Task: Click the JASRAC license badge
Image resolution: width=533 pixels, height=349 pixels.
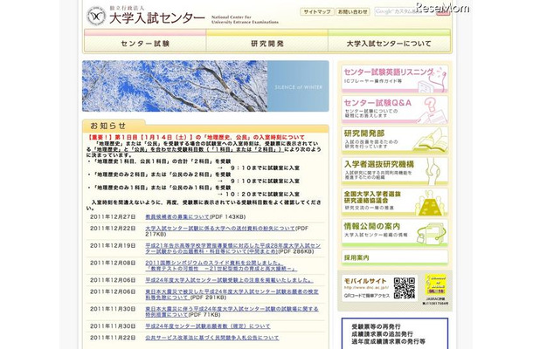Action: 435,288
